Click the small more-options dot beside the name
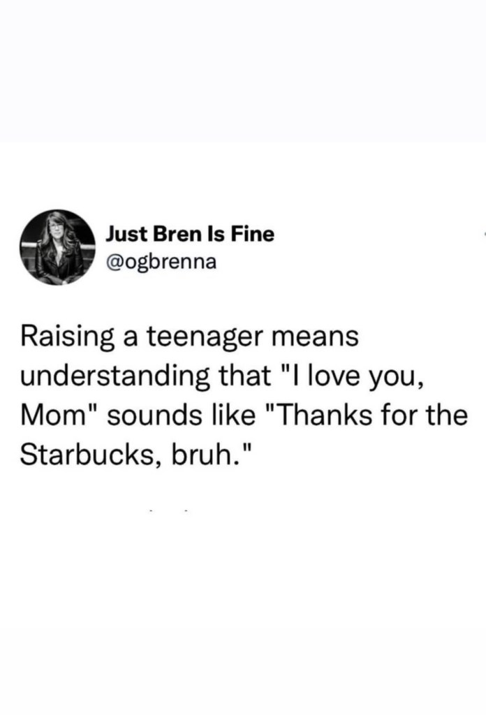 (484, 235)
